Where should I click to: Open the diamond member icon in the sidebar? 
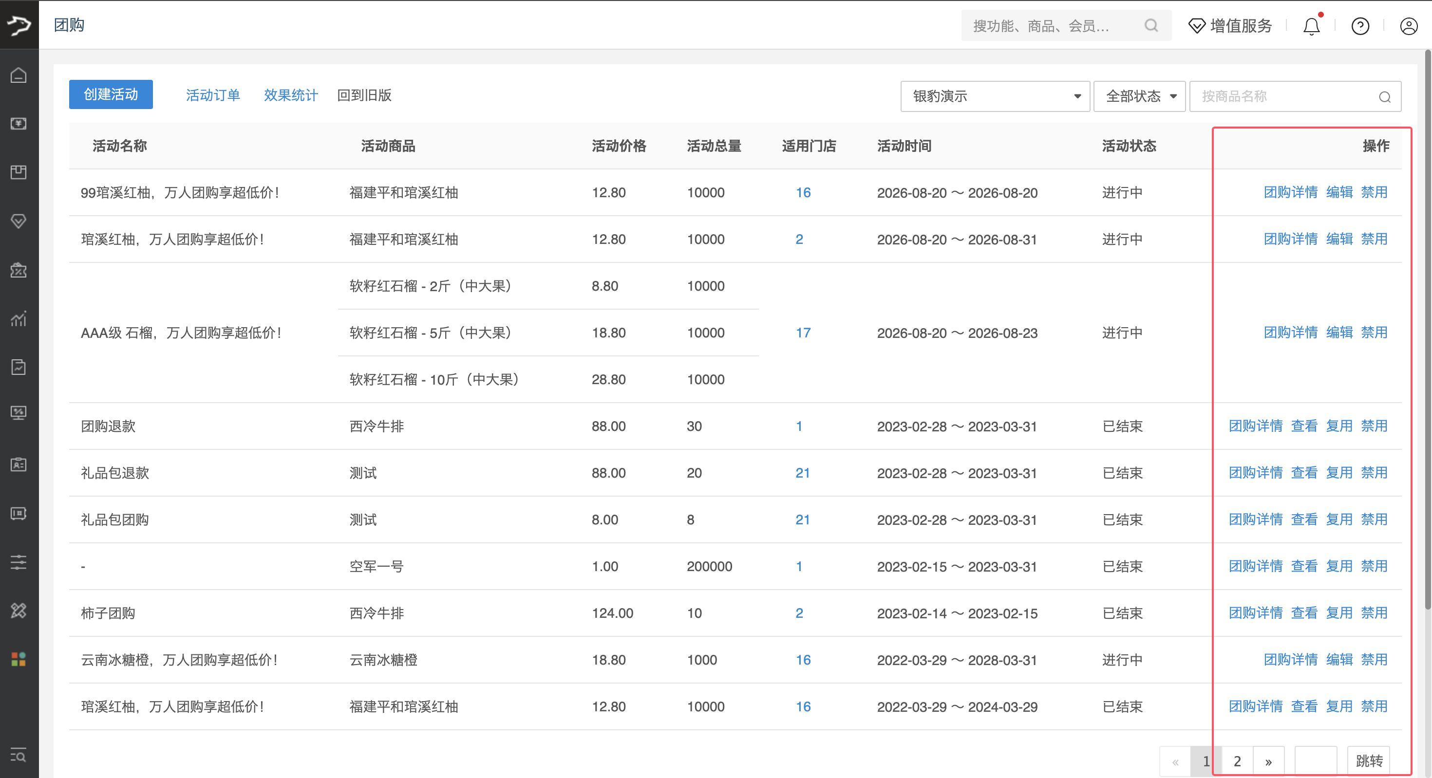pyautogui.click(x=19, y=221)
